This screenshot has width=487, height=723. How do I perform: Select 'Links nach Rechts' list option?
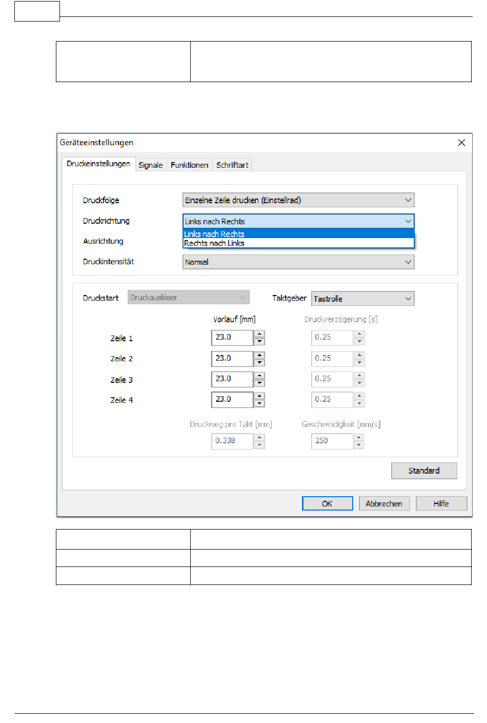tap(298, 233)
